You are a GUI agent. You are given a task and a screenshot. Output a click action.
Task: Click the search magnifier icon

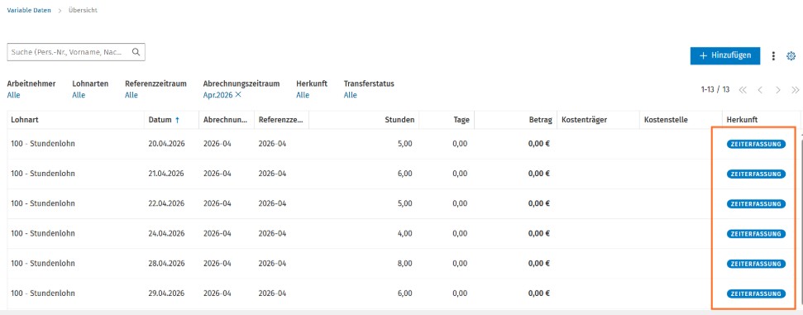coord(136,52)
